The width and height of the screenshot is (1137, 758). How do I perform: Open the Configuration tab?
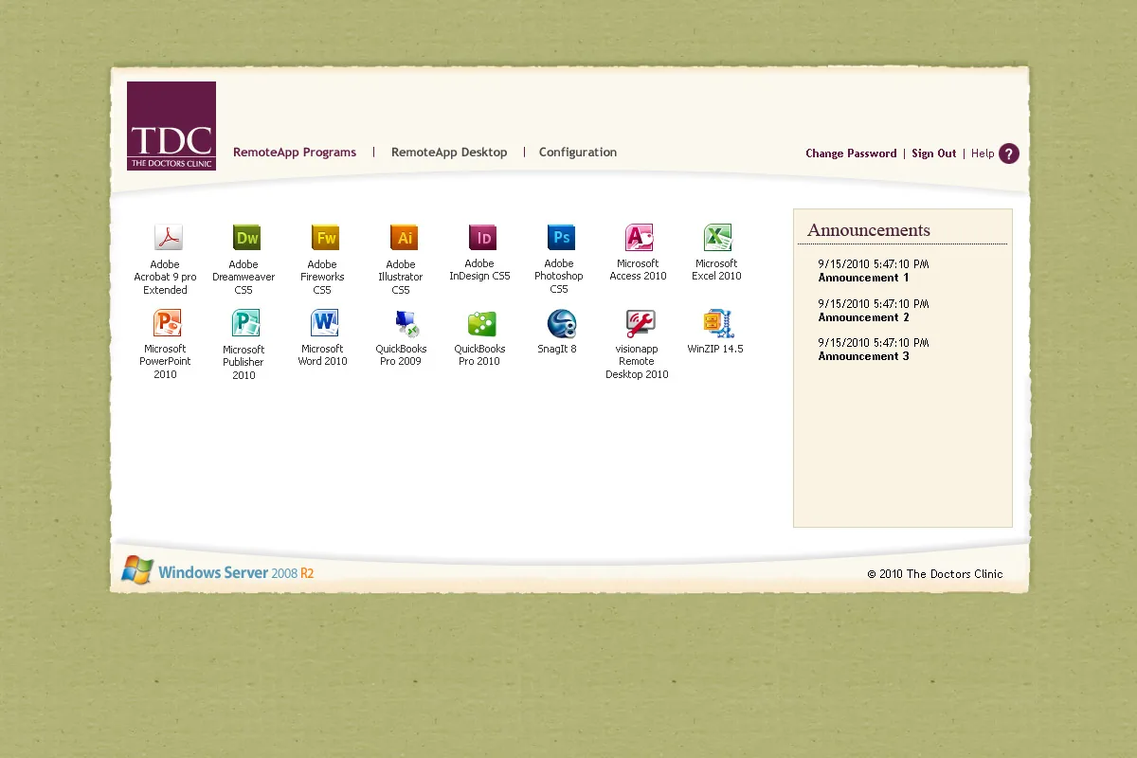click(578, 153)
